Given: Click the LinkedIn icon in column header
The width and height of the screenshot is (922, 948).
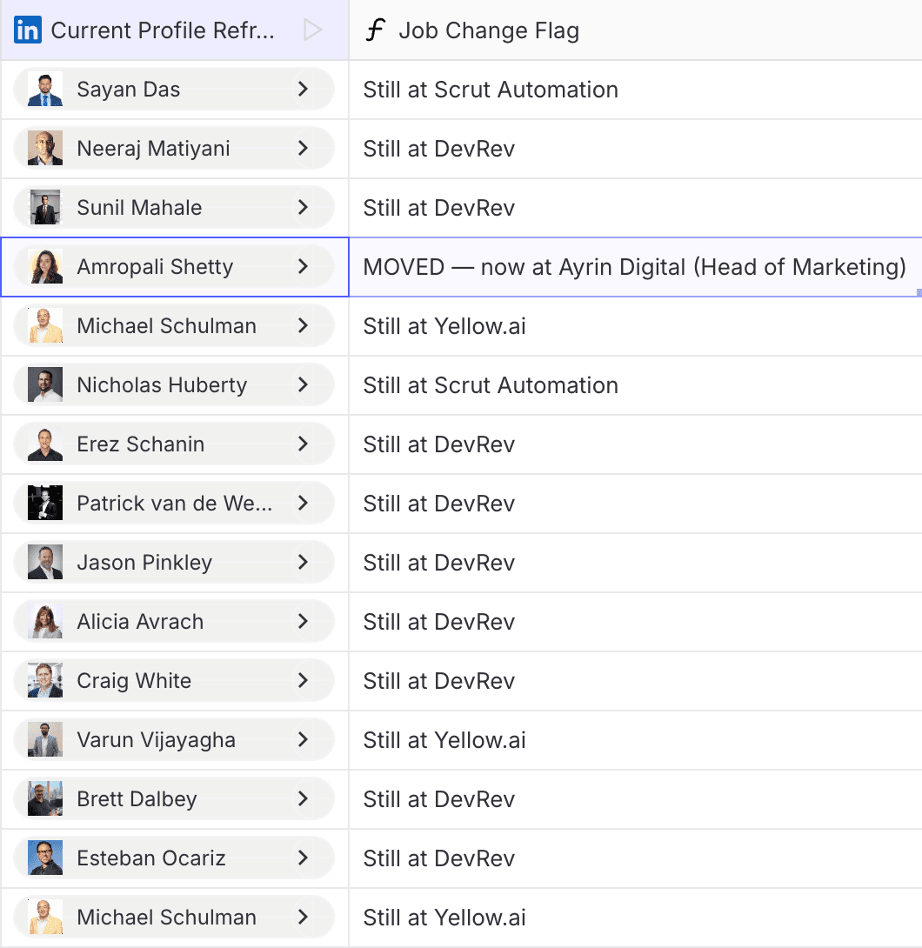Looking at the screenshot, I should pyautogui.click(x=28, y=30).
